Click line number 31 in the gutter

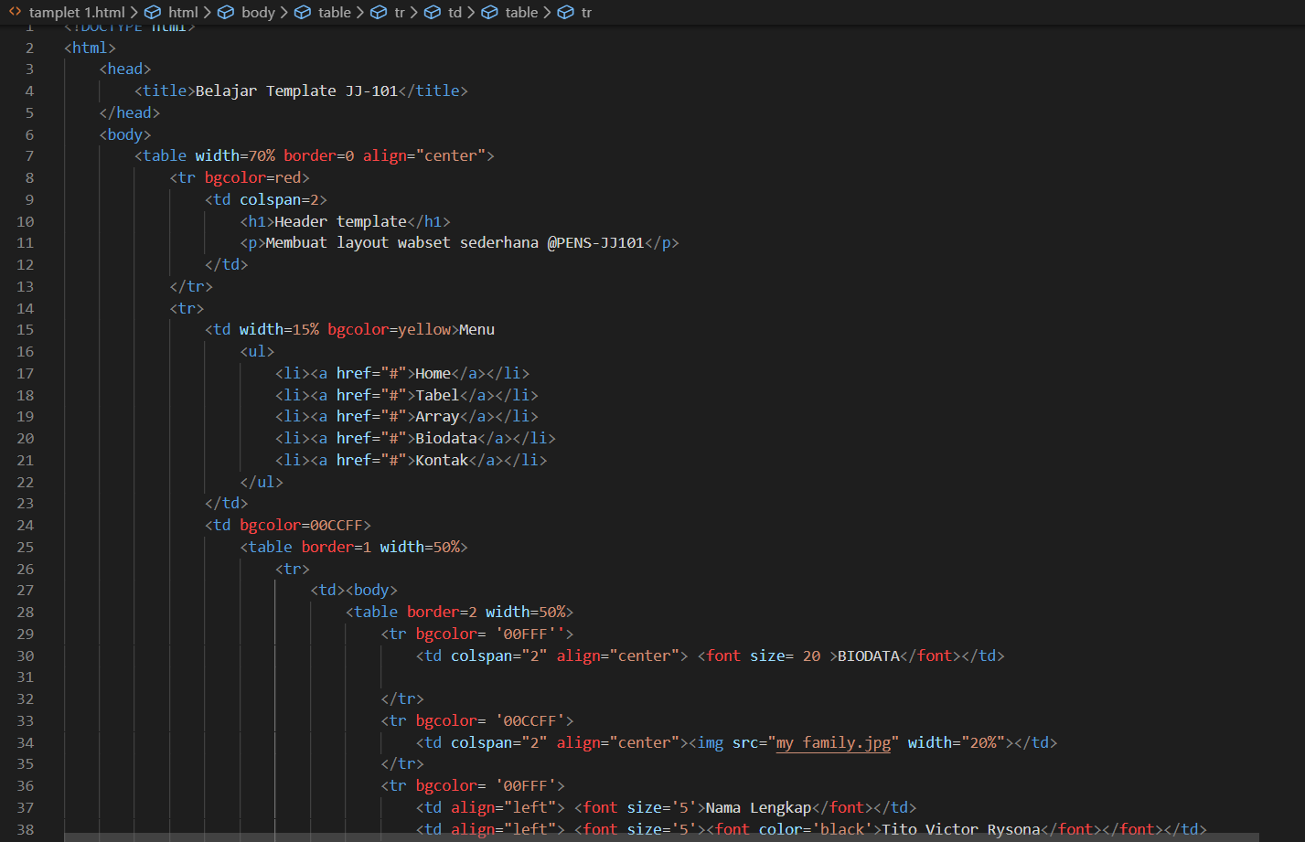pyautogui.click(x=25, y=678)
